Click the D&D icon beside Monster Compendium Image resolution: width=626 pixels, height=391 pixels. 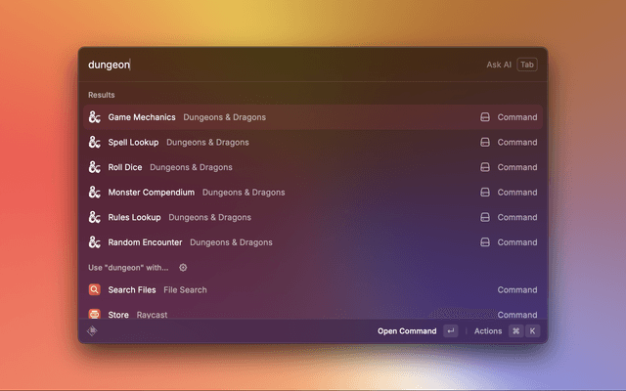point(95,193)
